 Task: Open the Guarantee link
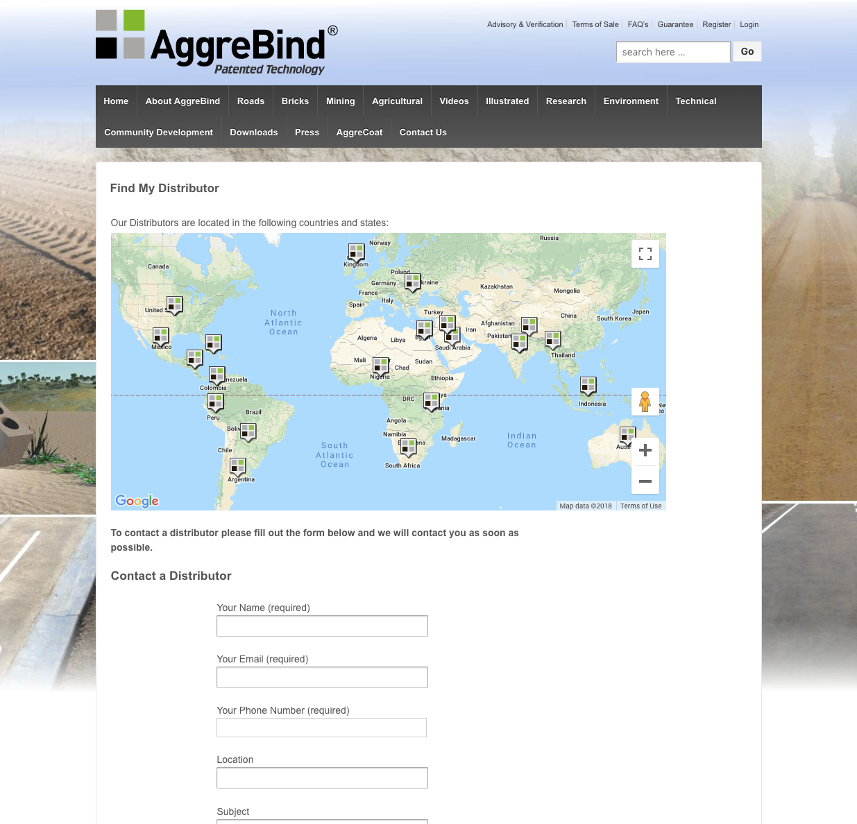(x=675, y=24)
